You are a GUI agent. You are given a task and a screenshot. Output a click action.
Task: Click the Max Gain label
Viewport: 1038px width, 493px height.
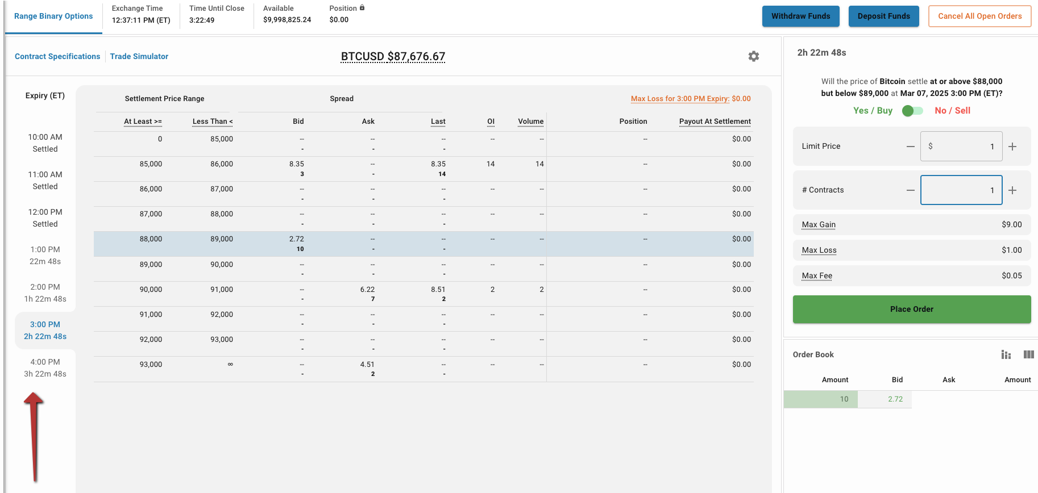(819, 225)
